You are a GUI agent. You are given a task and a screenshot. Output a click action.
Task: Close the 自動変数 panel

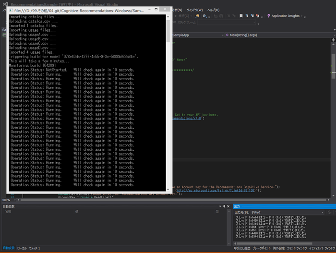click(228, 206)
